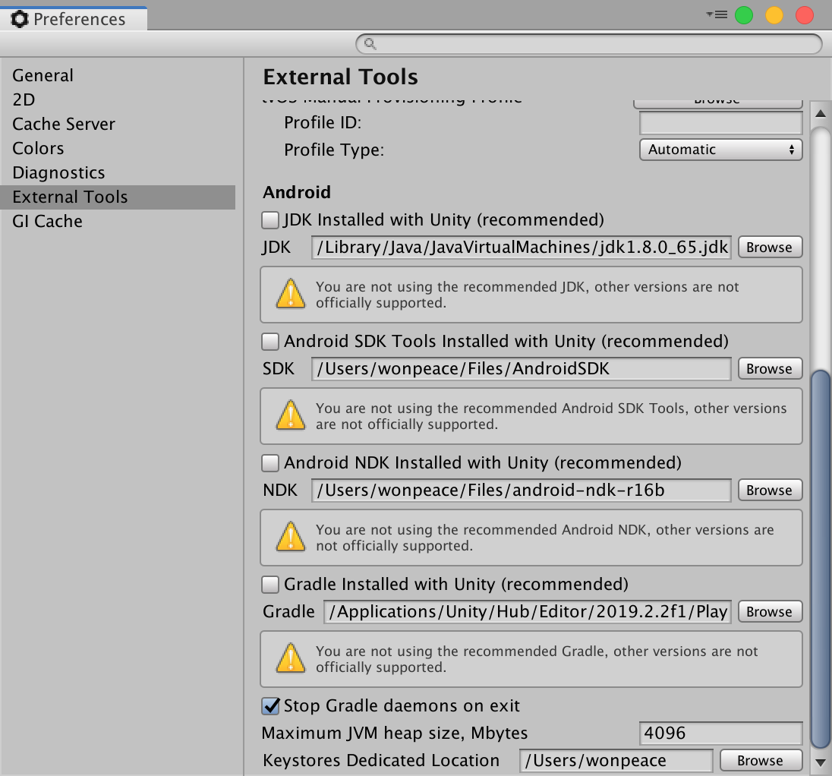Viewport: 832px width, 776px height.
Task: Browse for the Keystores Dedicated Location
Action: click(x=760, y=760)
